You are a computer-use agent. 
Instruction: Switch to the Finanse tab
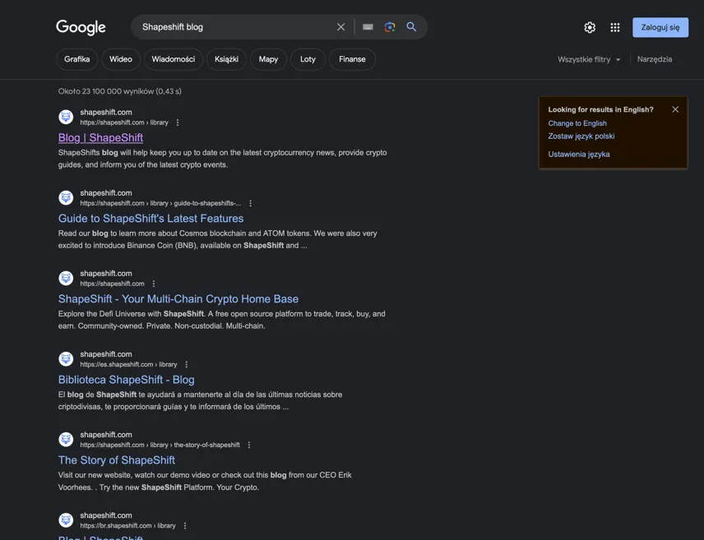pos(353,59)
